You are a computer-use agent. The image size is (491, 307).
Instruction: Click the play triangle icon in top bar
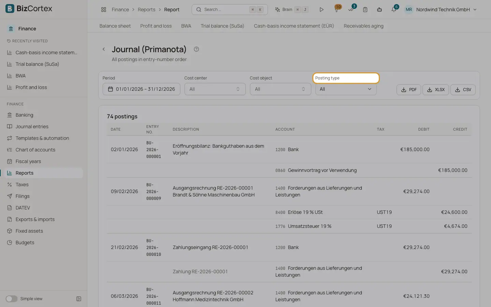(321, 10)
